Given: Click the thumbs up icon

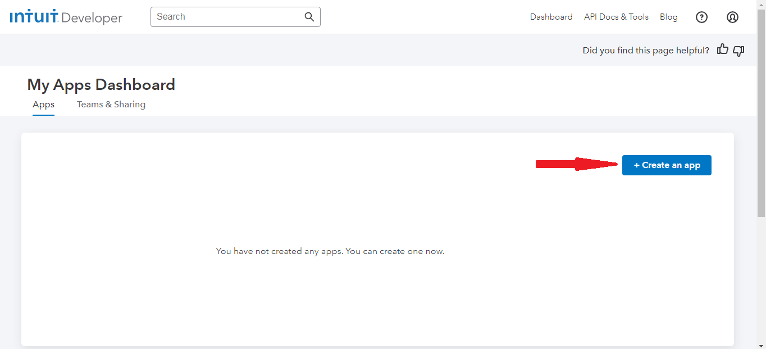Looking at the screenshot, I should point(723,50).
